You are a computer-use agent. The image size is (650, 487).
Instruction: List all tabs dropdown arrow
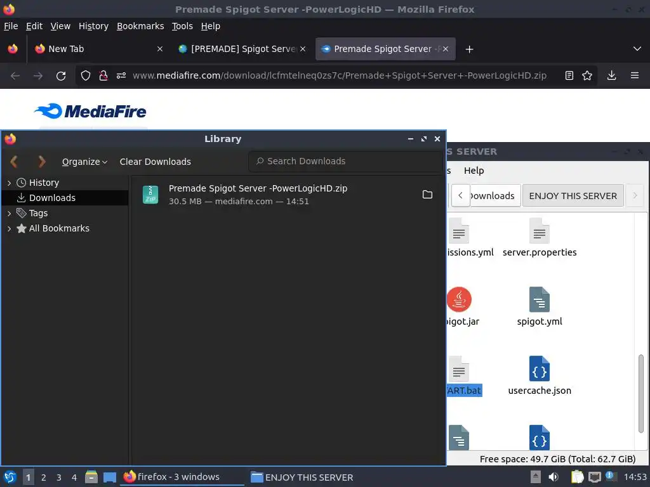pos(637,49)
